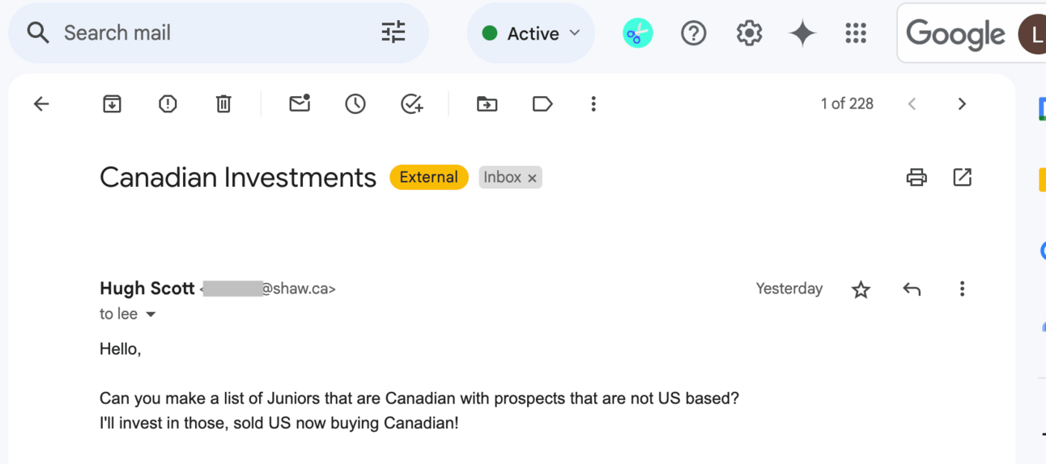
Task: Report email as spam
Action: pos(168,103)
